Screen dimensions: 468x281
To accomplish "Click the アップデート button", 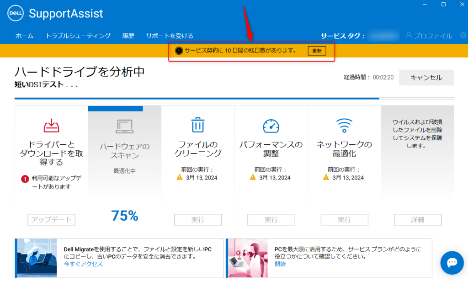I will coord(51,220).
